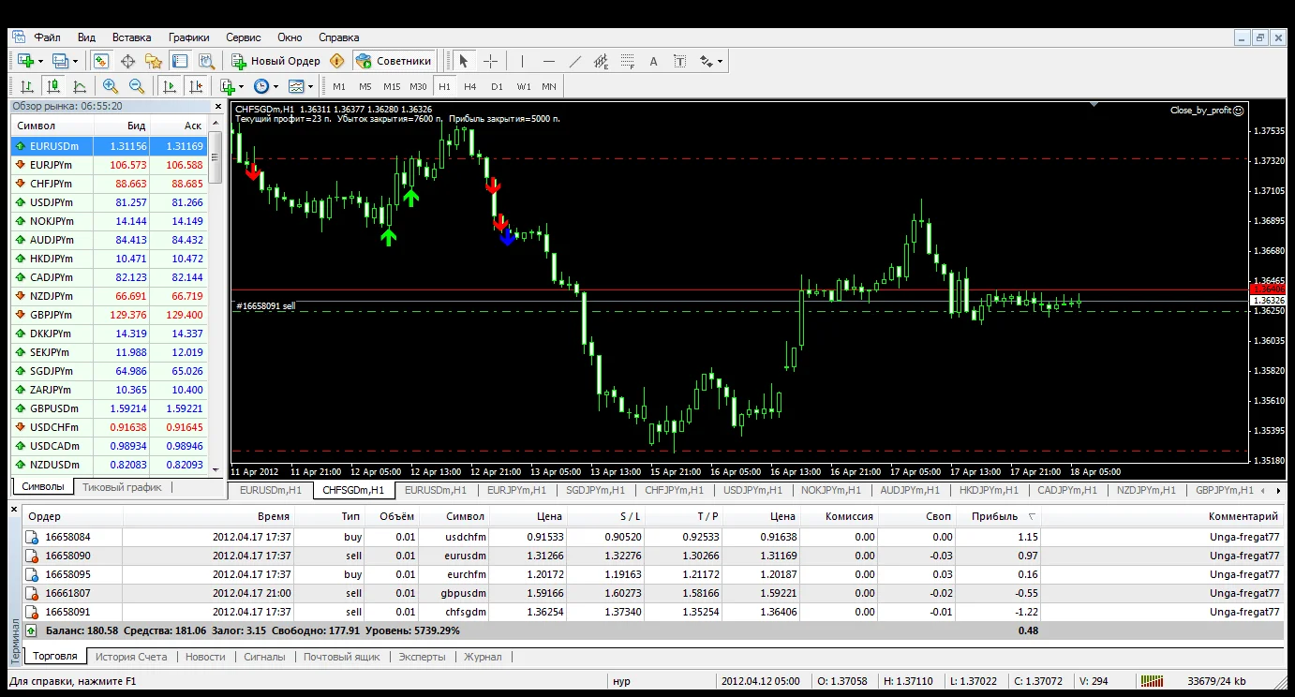Viewport: 1295px width, 697px height.
Task: Switch chart to candlestick mode
Action: pyautogui.click(x=53, y=86)
